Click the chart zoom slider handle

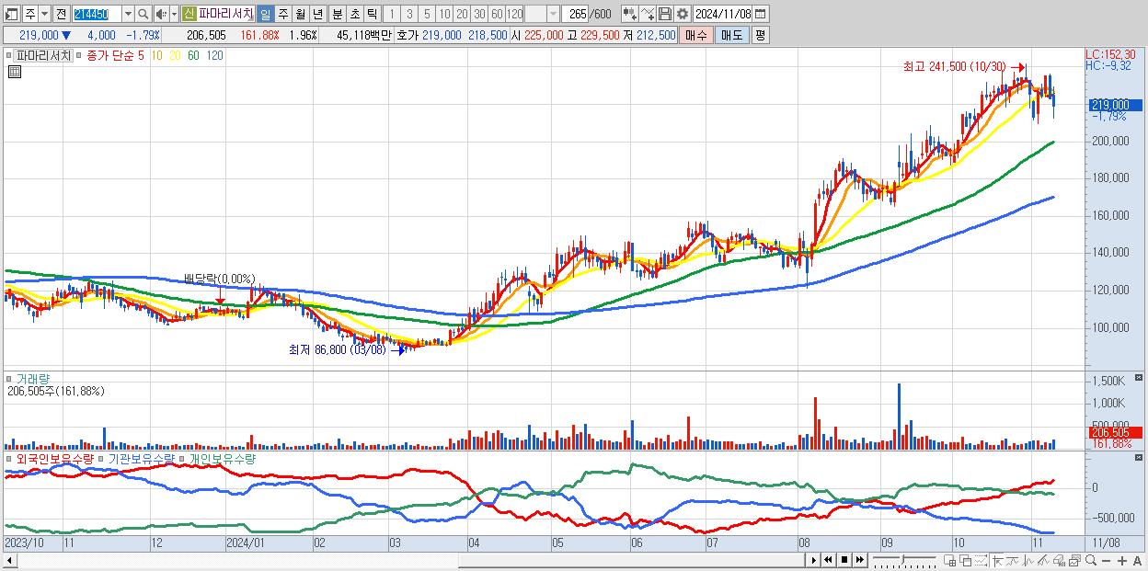902,559
